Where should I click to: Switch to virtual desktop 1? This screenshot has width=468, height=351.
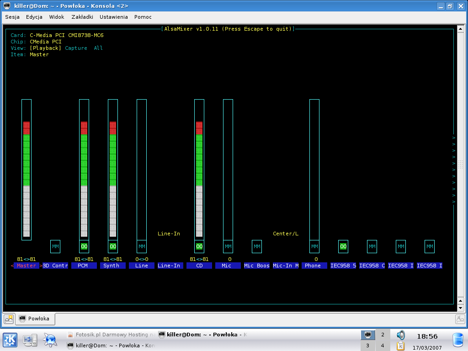(x=368, y=335)
